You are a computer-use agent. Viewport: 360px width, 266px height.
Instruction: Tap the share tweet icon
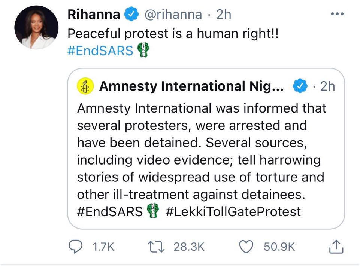click(x=336, y=246)
